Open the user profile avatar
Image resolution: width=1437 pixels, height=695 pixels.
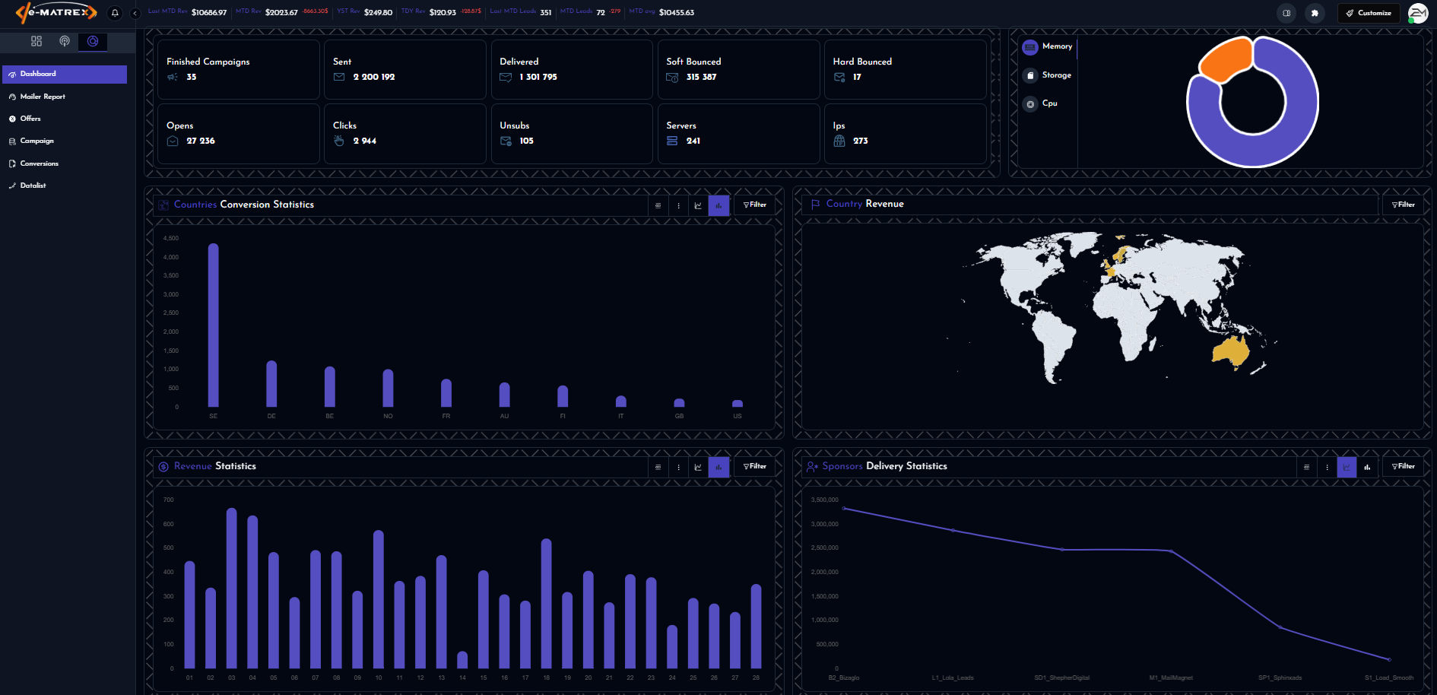click(1417, 13)
